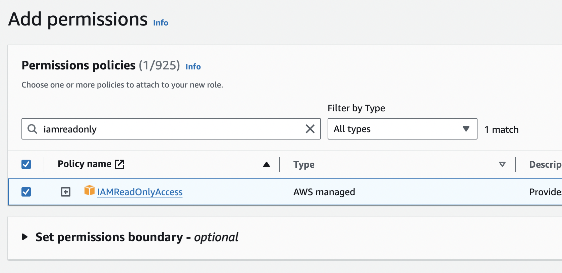
Task: Click the ascending sort arrow for Policy name
Action: pos(266,164)
